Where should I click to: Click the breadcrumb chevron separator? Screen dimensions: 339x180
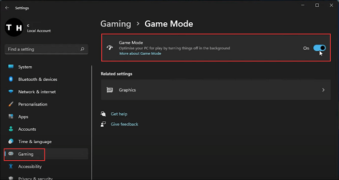[x=138, y=24]
